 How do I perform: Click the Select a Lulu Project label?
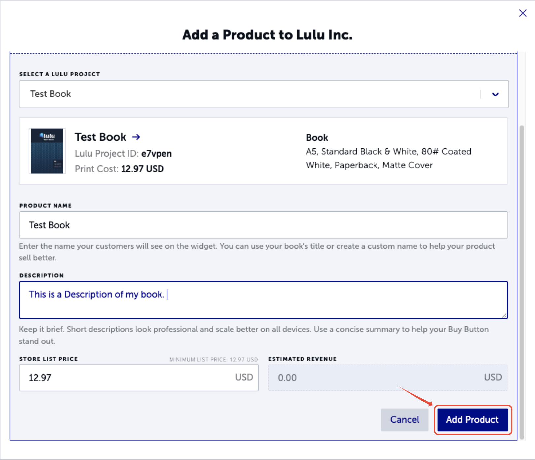pos(60,74)
